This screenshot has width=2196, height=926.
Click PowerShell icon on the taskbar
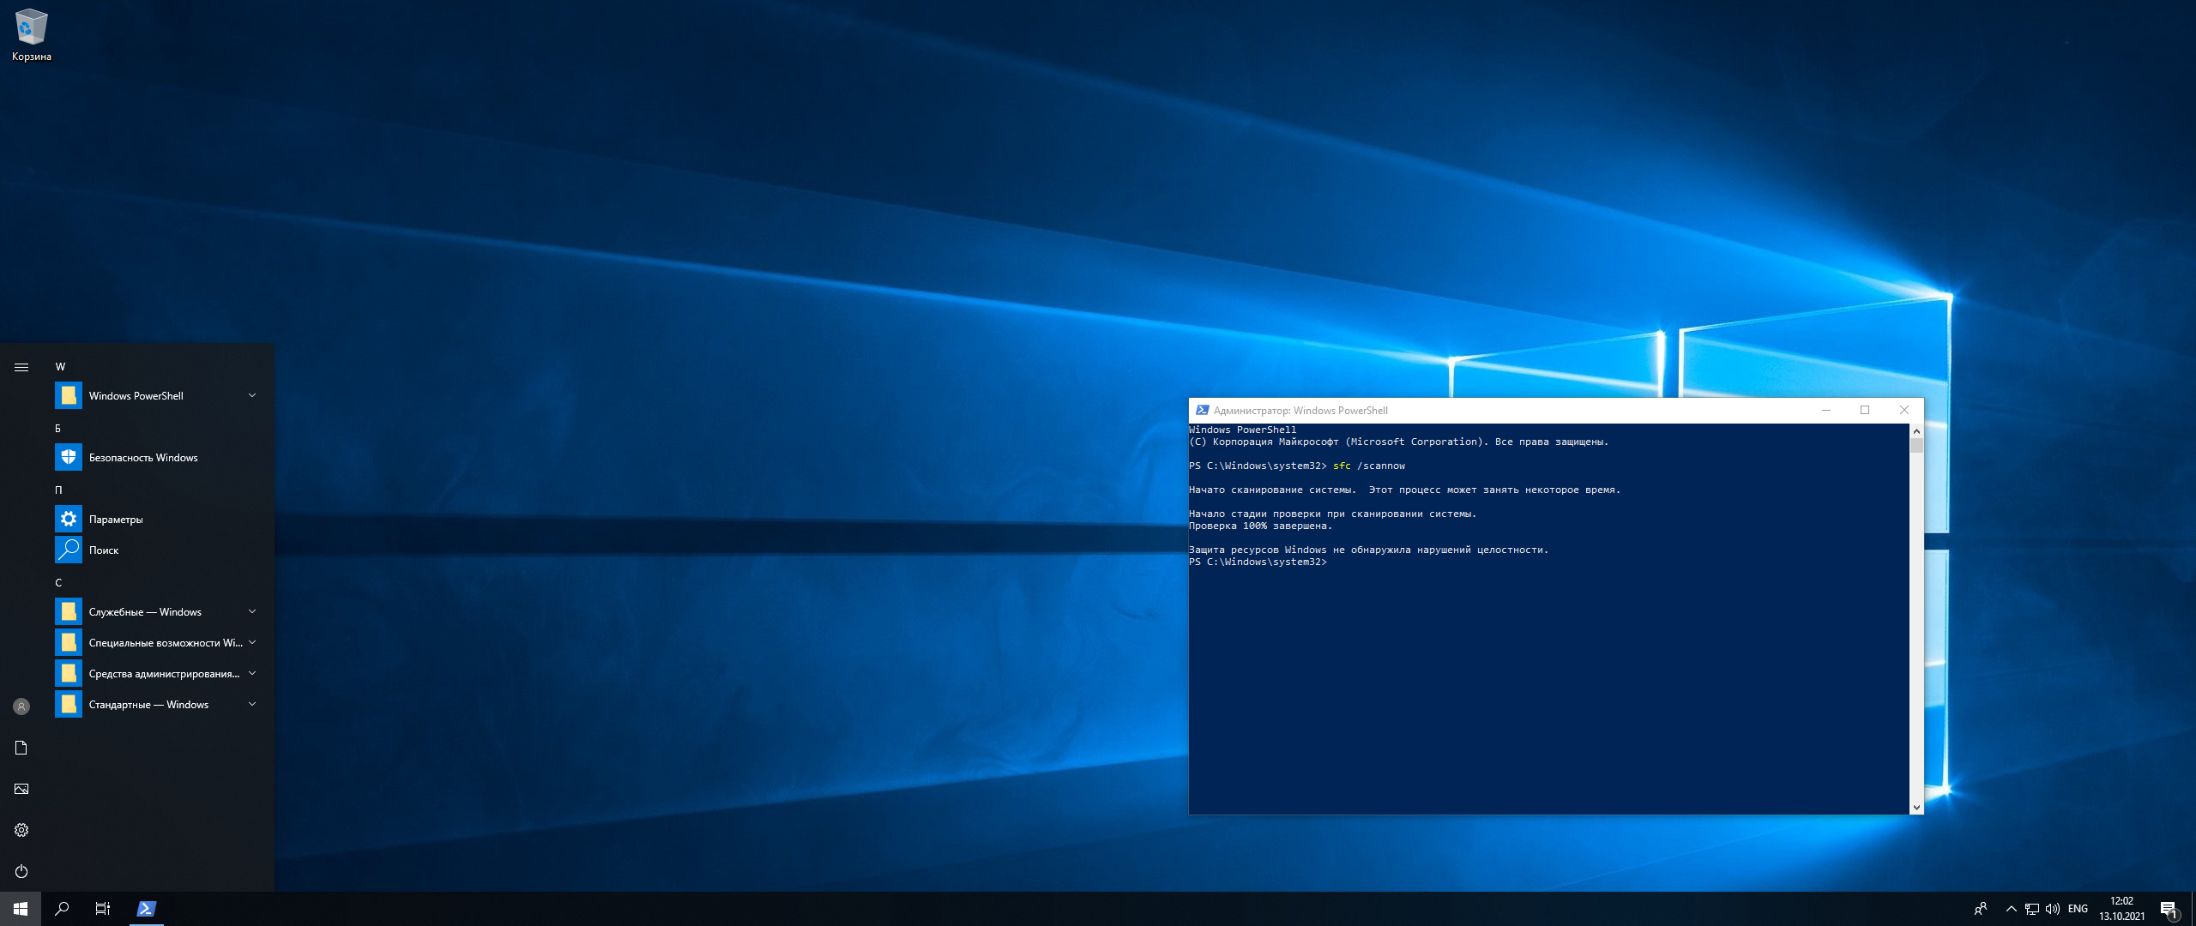click(146, 909)
